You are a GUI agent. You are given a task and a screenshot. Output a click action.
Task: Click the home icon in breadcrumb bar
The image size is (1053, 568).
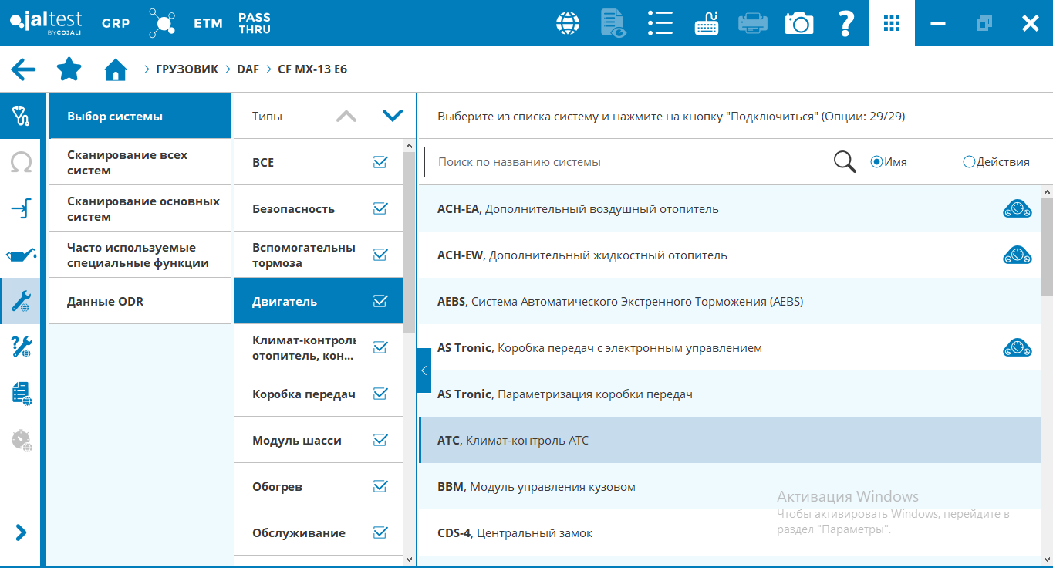[116, 69]
